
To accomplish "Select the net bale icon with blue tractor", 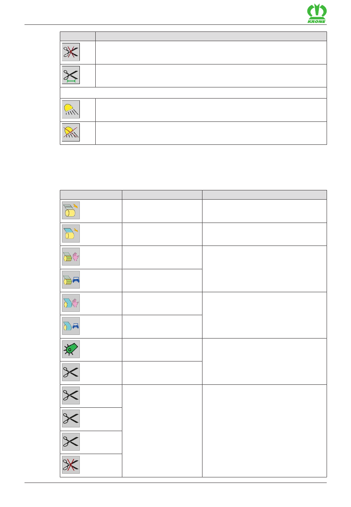I will coord(71,280).
